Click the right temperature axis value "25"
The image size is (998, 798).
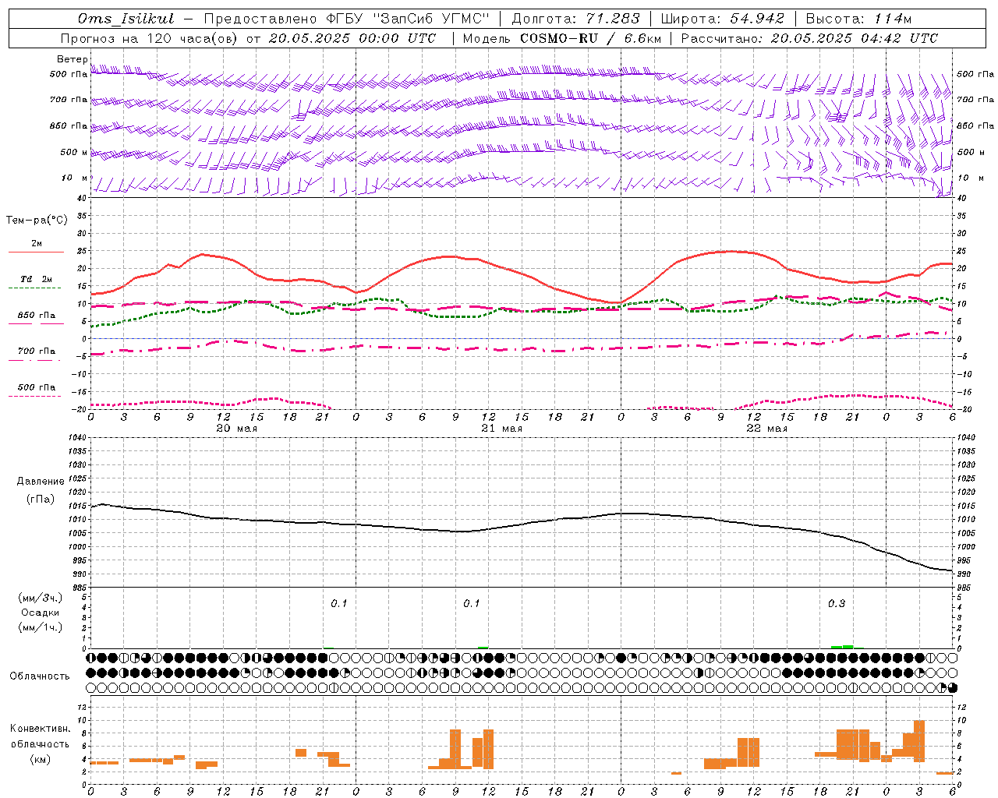click(x=961, y=251)
